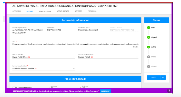Select the Details tab

30,11
